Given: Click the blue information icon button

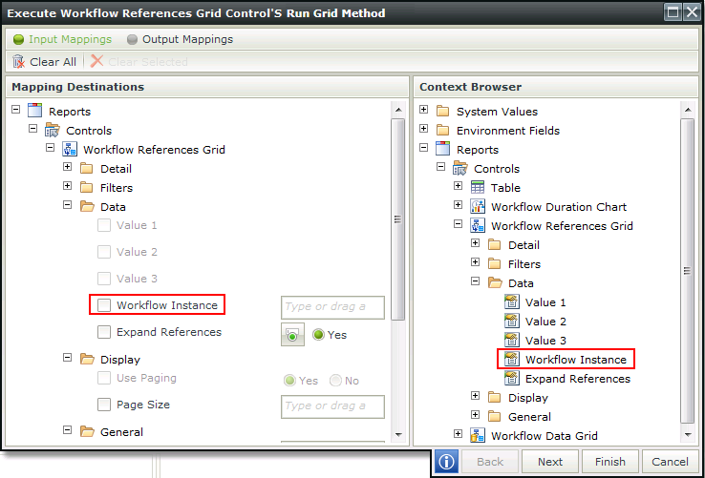Looking at the screenshot, I should 446,462.
